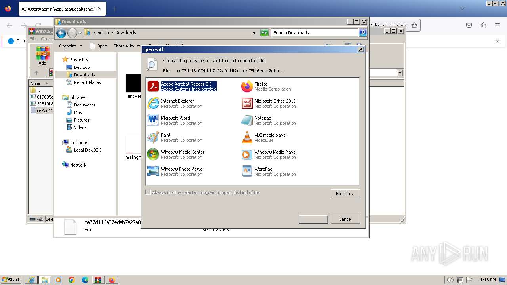
Task: Select the ce77d11 file row in WinRAR
Action: 42,110
